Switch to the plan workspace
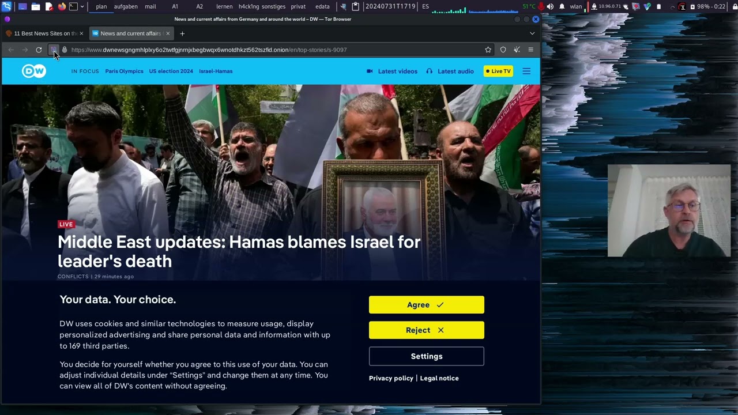 pyautogui.click(x=101, y=6)
